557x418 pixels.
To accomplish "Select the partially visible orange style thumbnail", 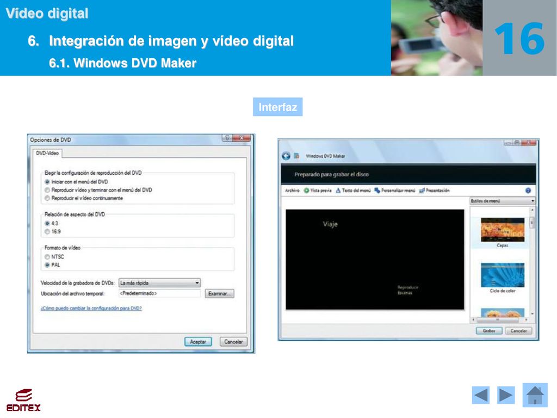I will click(x=502, y=312).
